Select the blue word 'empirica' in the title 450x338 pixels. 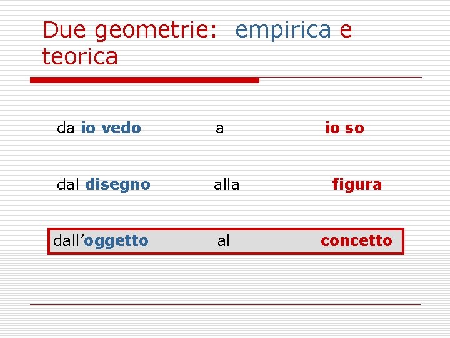click(283, 31)
